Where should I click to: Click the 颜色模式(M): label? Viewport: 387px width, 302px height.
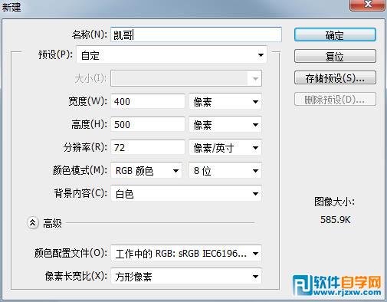pos(80,170)
